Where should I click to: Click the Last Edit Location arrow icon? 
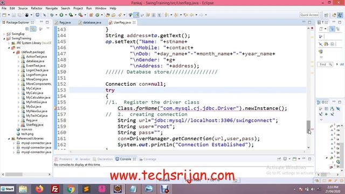point(185,15)
